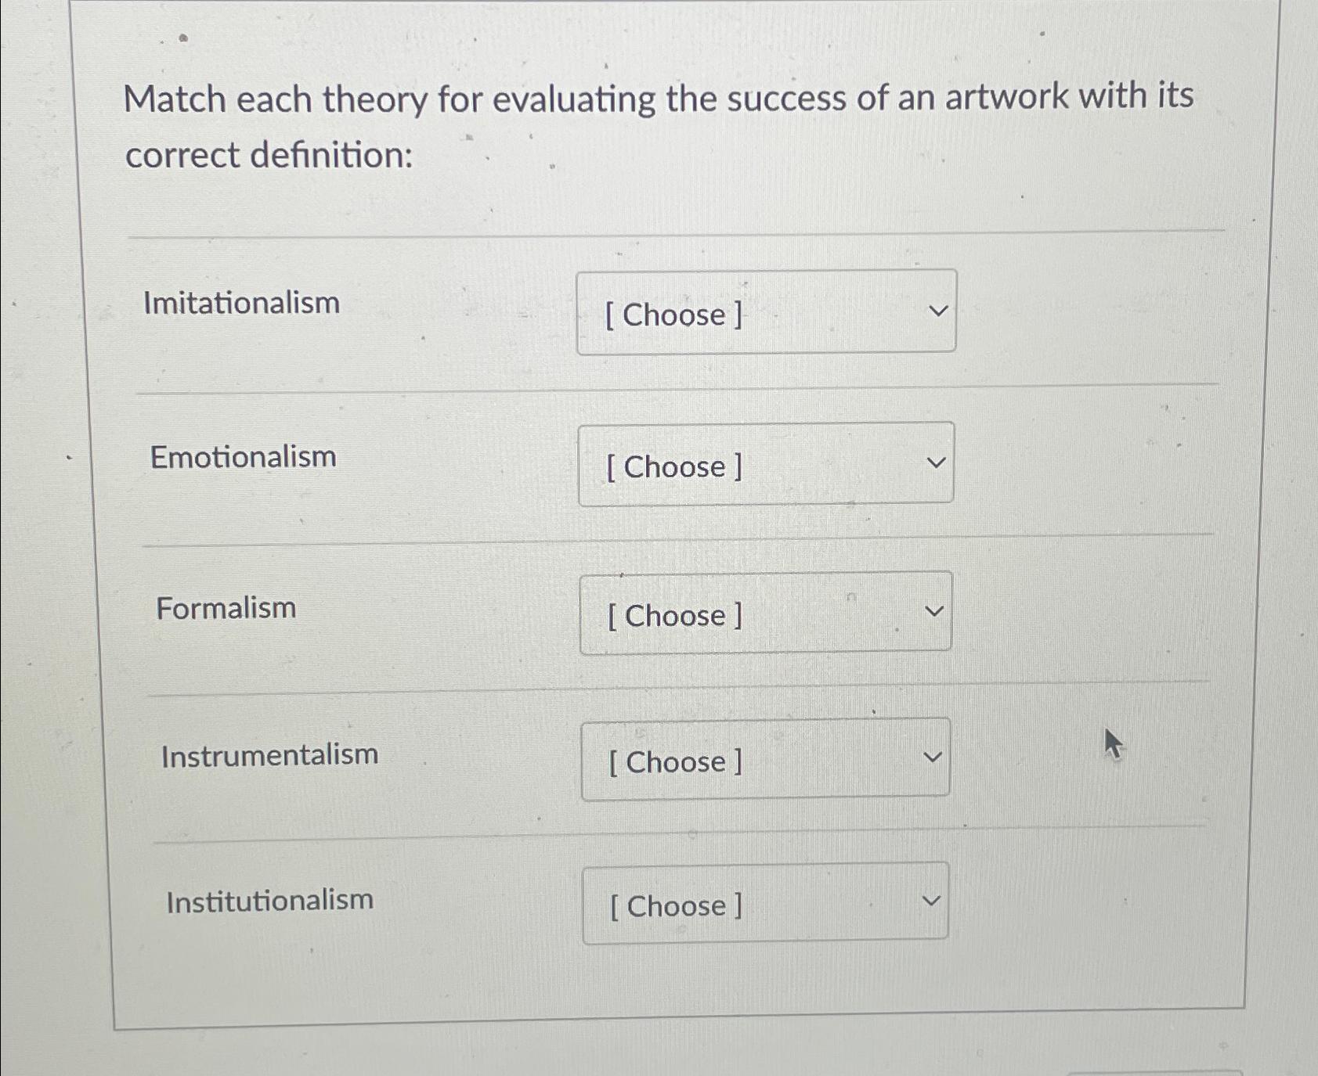Expand the chevron beside Formalism's Choose box

pos(933,610)
